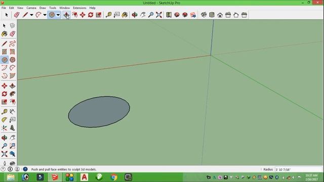
Task: Open the Camera menu
Action: [x=31, y=8]
